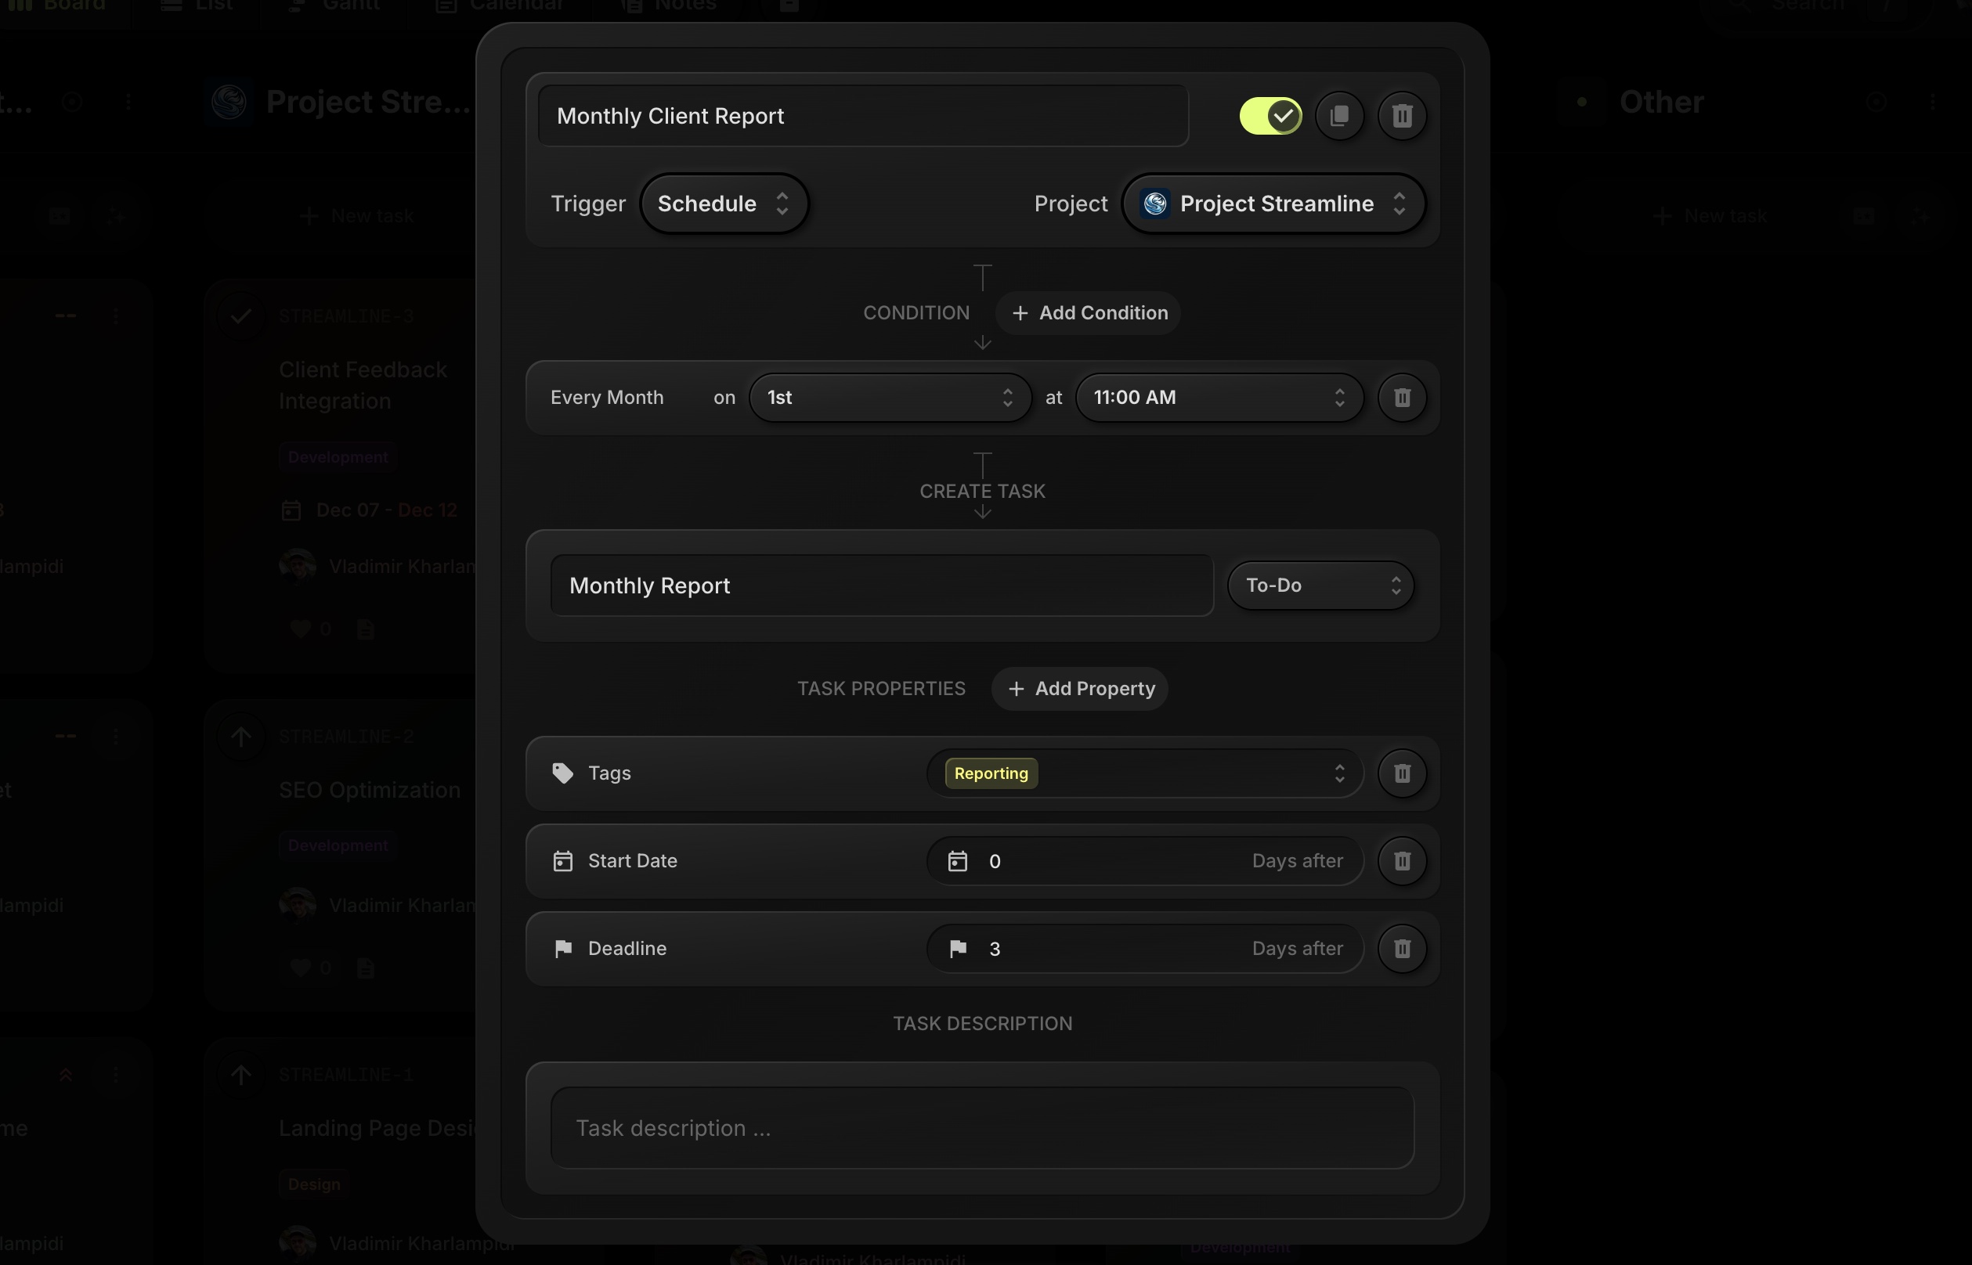Remove the Every Month schedule trigger
Image resolution: width=1972 pixels, height=1265 pixels.
click(1401, 398)
